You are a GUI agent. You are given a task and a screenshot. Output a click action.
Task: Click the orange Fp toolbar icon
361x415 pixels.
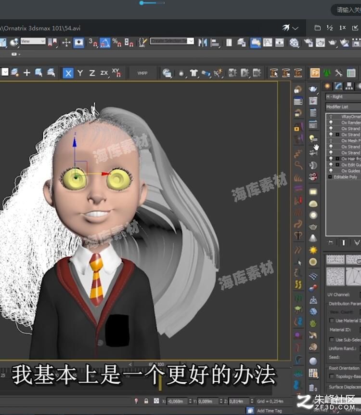tap(315, 73)
